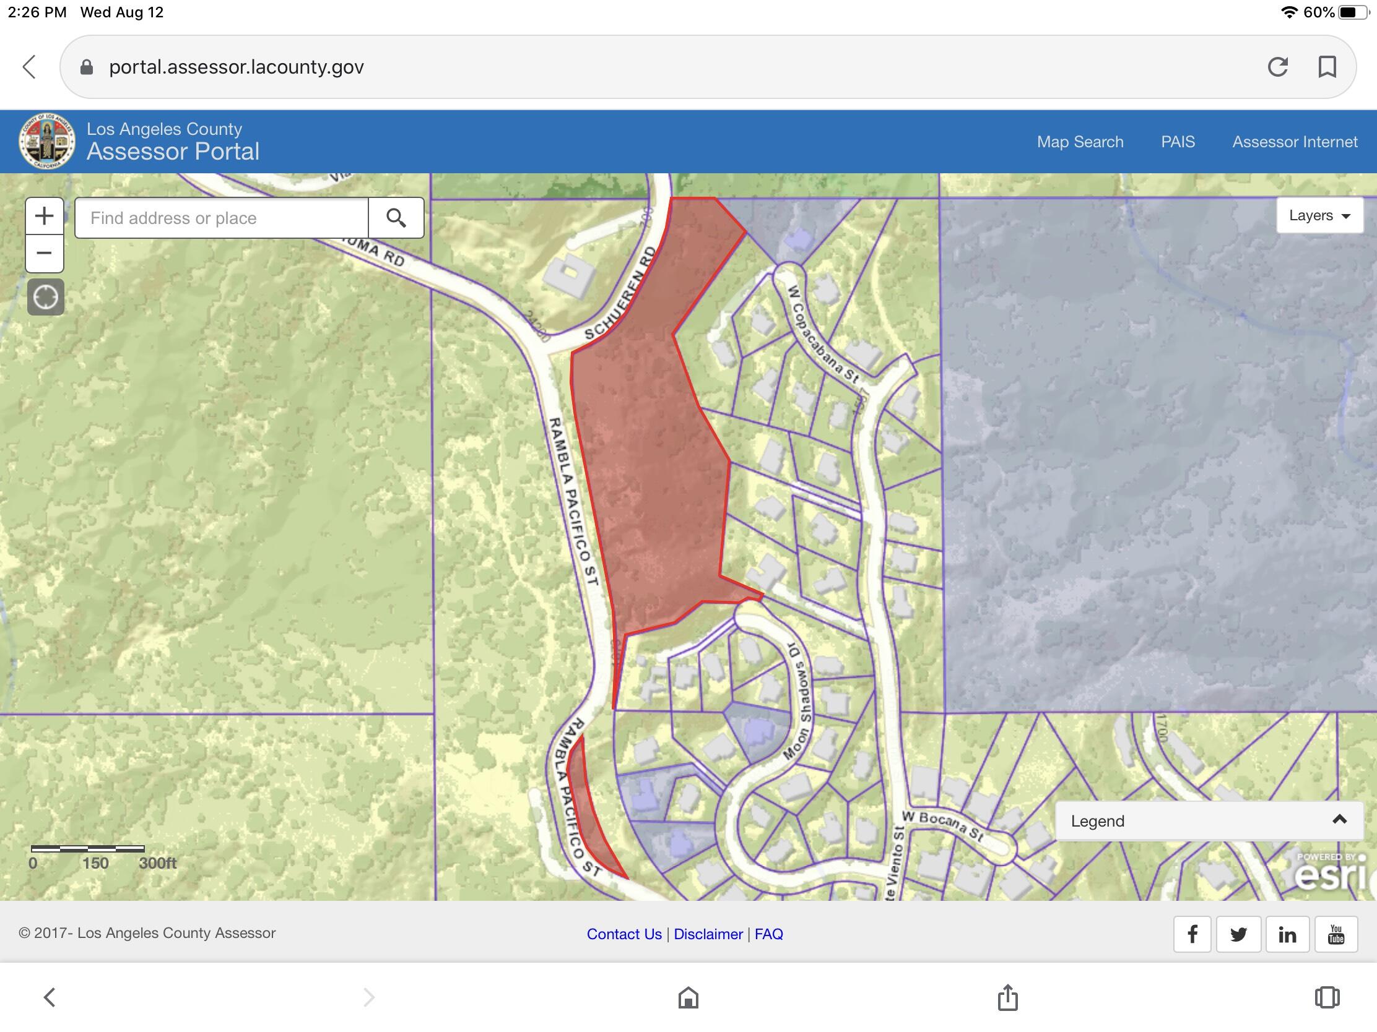Open the Twitter social icon
Image resolution: width=1377 pixels, height=1032 pixels.
pos(1238,934)
